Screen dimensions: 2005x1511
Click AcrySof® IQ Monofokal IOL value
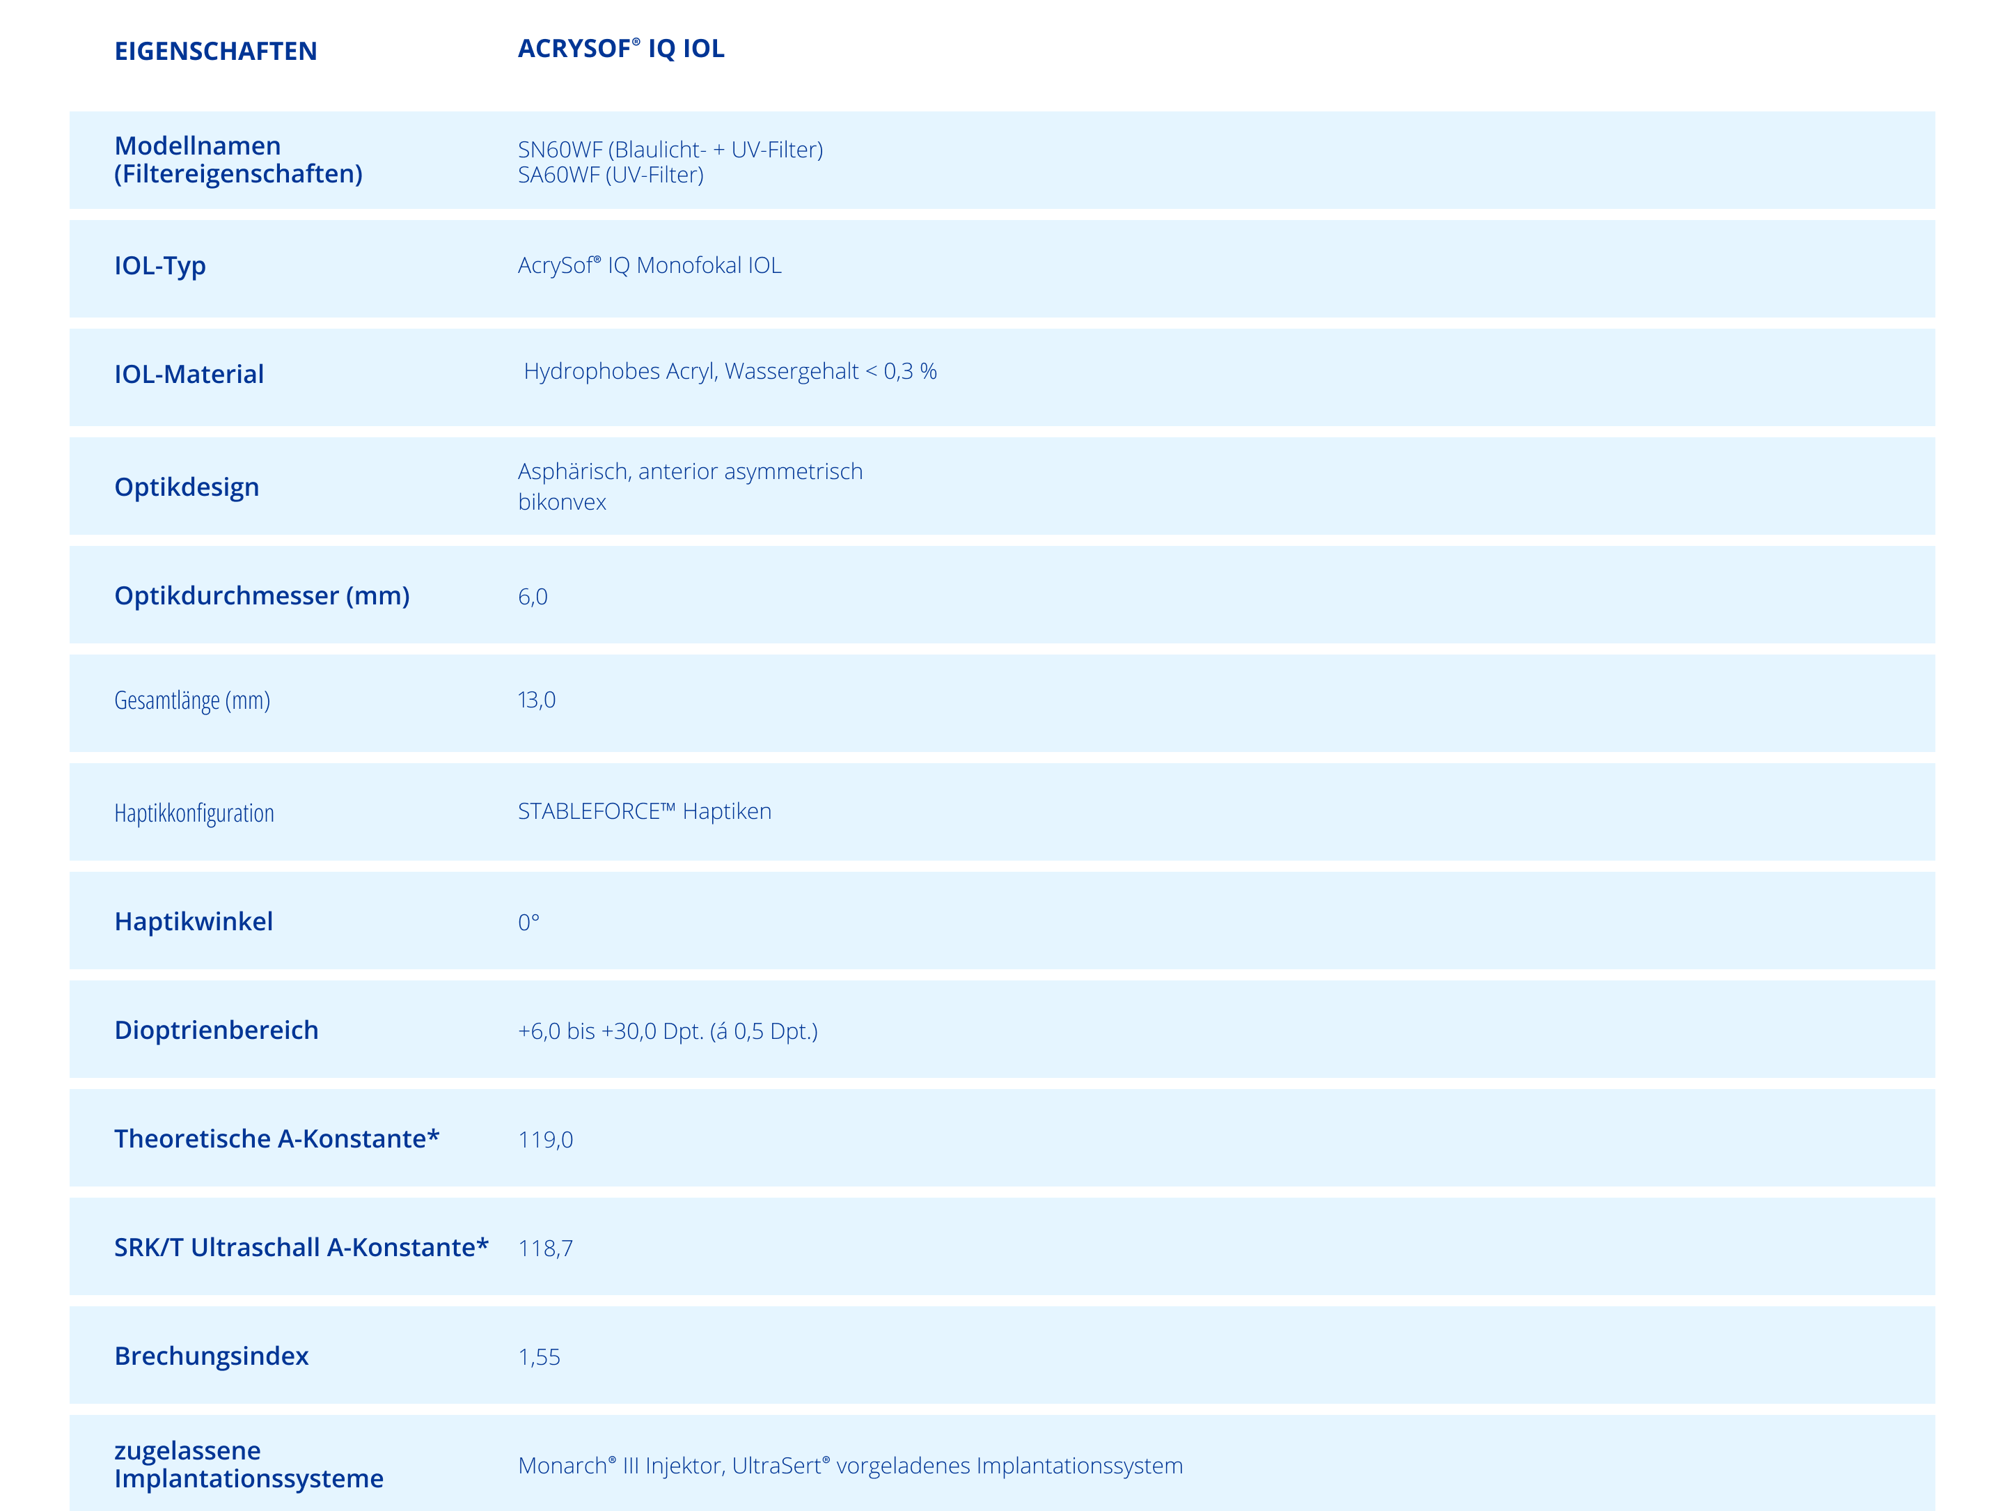[x=649, y=265]
